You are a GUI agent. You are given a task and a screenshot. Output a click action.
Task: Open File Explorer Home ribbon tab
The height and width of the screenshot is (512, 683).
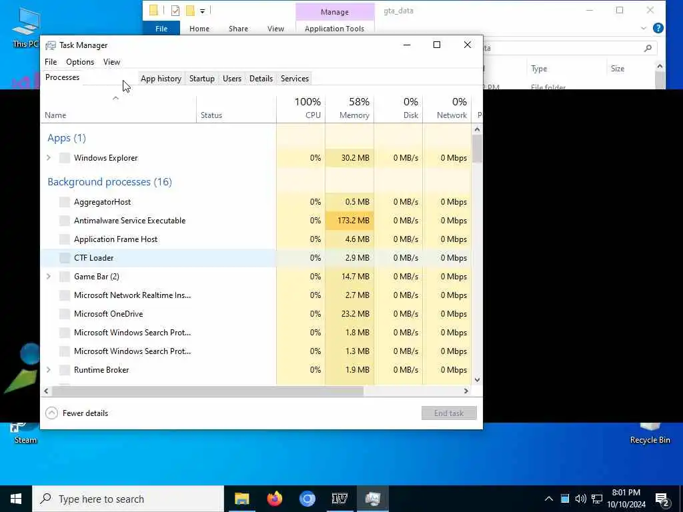199,28
